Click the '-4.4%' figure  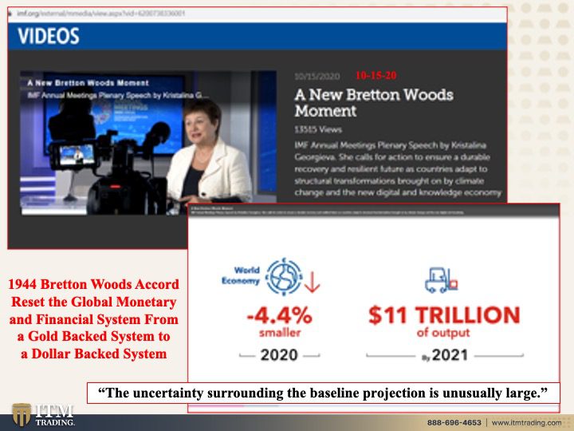279,315
